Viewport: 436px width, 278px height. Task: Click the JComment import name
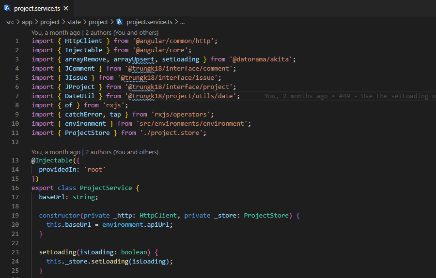coord(80,68)
